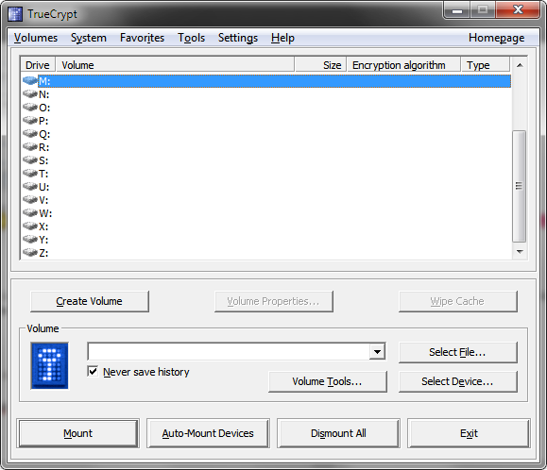
Task: Choose the T: drive icon
Action: pos(30,173)
